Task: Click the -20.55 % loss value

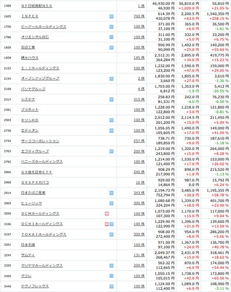Action: tap(221, 91)
